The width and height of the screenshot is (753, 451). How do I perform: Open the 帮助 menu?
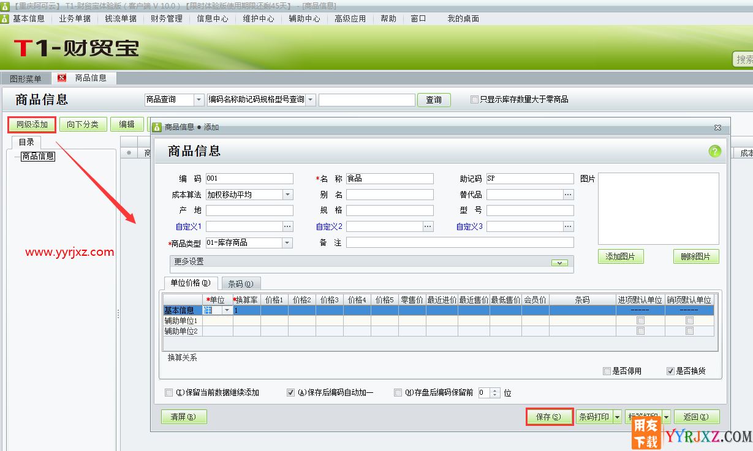click(388, 18)
